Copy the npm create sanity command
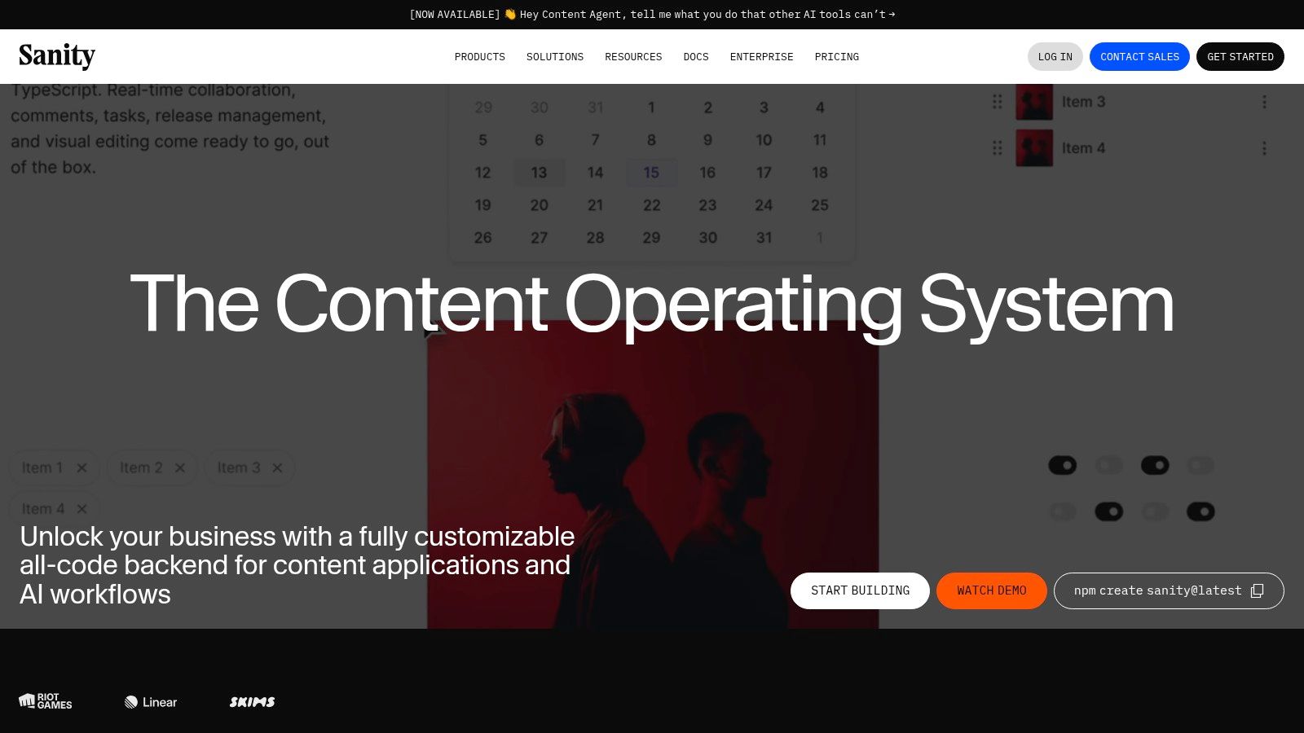This screenshot has width=1304, height=733. click(1257, 590)
